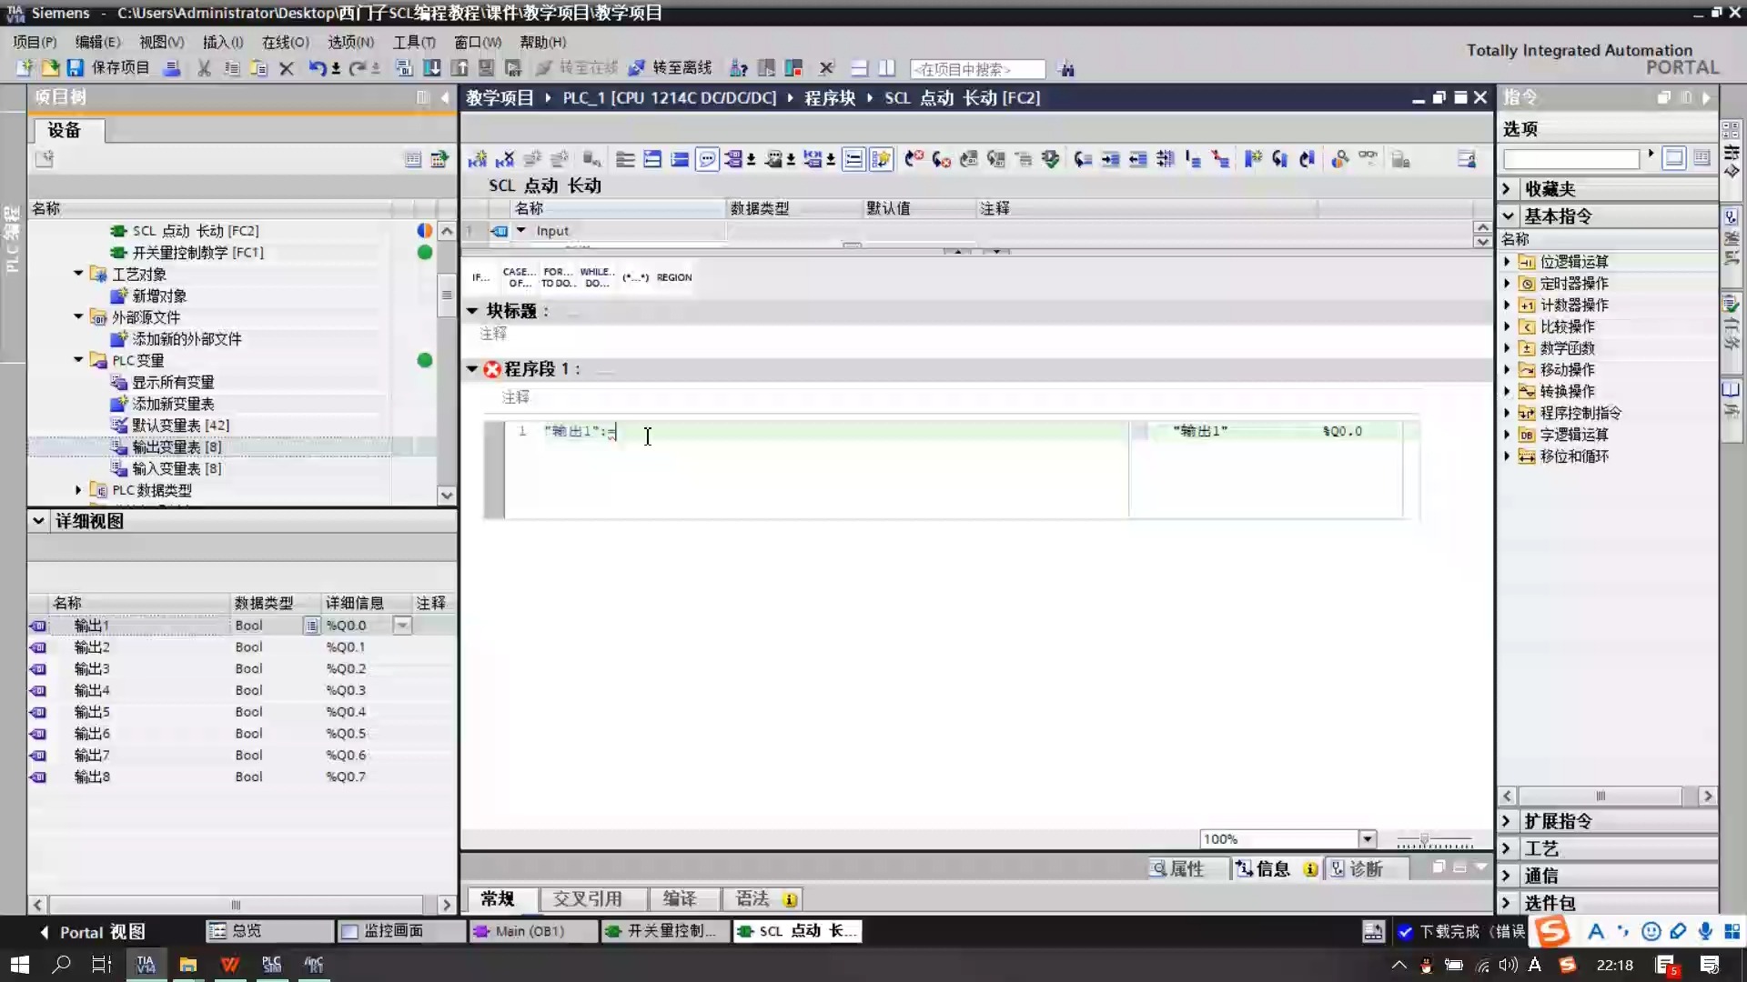Click inside the 在项目中搜索 search field

[977, 68]
